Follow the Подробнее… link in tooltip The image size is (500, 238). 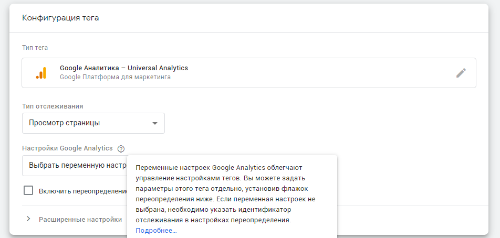click(157, 230)
